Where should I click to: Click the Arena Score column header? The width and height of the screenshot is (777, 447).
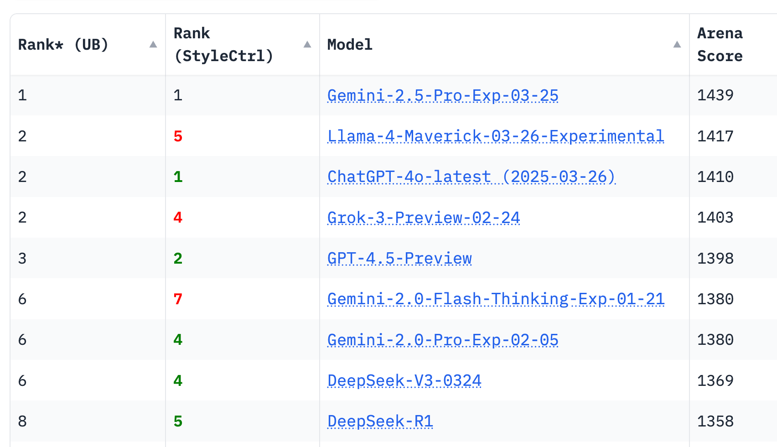point(733,45)
